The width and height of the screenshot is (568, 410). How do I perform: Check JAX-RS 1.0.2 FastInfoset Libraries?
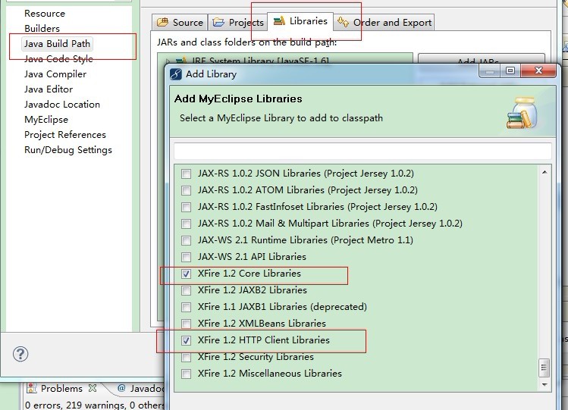point(187,207)
